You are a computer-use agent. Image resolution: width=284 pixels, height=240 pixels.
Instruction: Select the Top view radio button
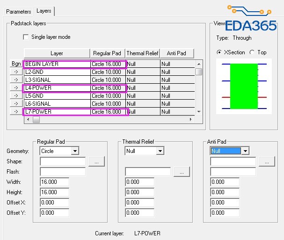252,52
